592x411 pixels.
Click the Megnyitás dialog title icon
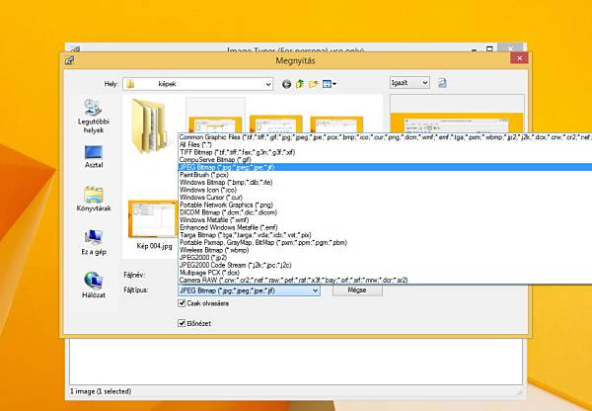(69, 60)
